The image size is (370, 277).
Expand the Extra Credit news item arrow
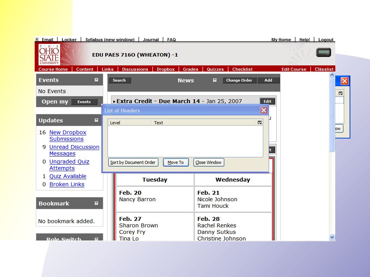(114, 102)
